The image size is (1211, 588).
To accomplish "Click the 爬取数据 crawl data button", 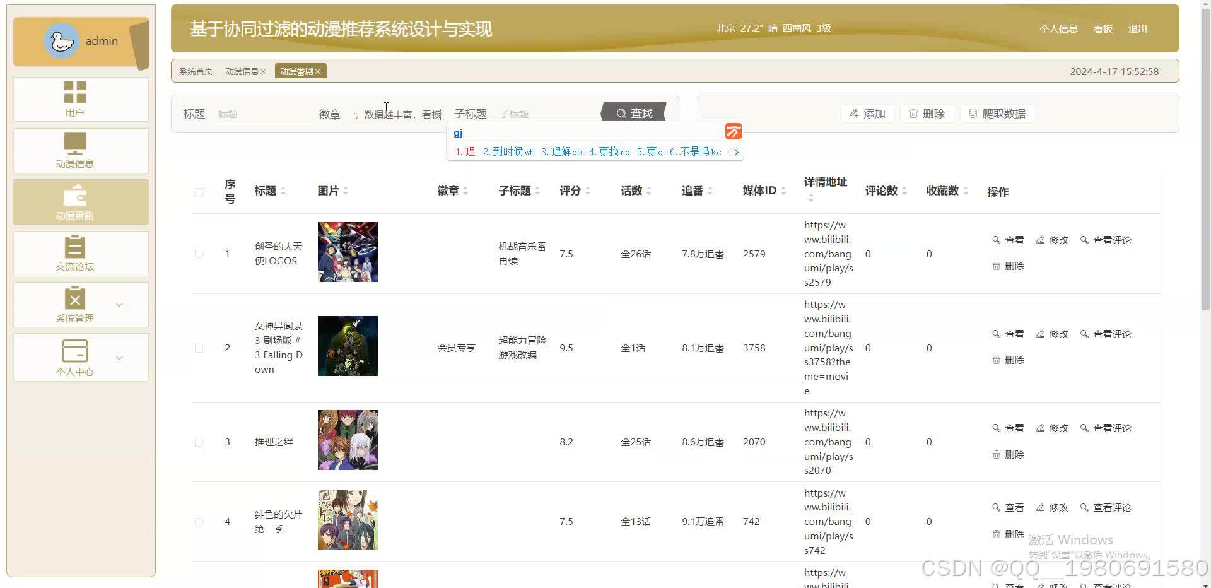I will [x=997, y=114].
